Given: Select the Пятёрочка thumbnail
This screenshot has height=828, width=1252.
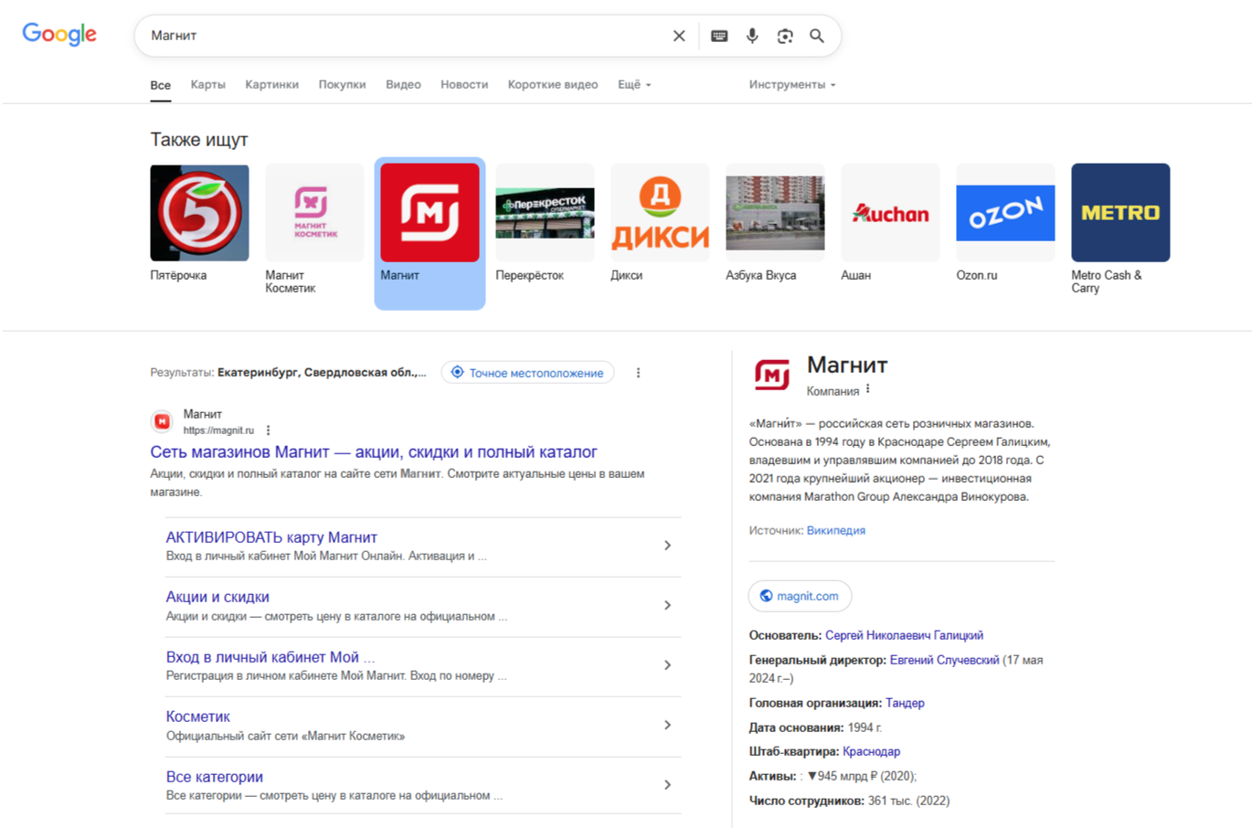Looking at the screenshot, I should [199, 214].
